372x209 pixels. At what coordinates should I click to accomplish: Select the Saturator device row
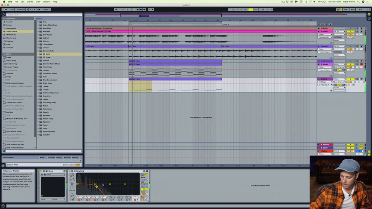pos(59,115)
